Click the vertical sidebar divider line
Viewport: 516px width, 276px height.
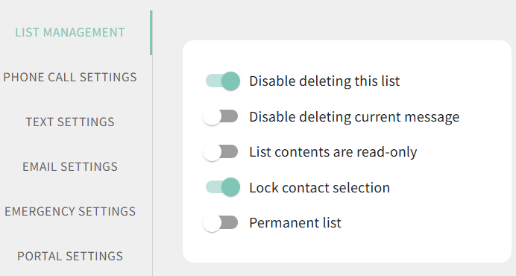(152, 165)
